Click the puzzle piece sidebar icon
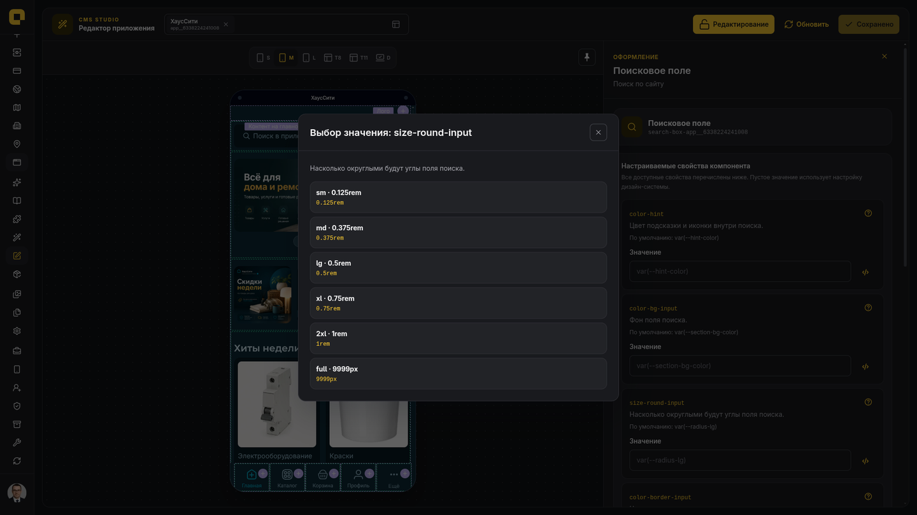917x515 pixels. tap(17, 219)
